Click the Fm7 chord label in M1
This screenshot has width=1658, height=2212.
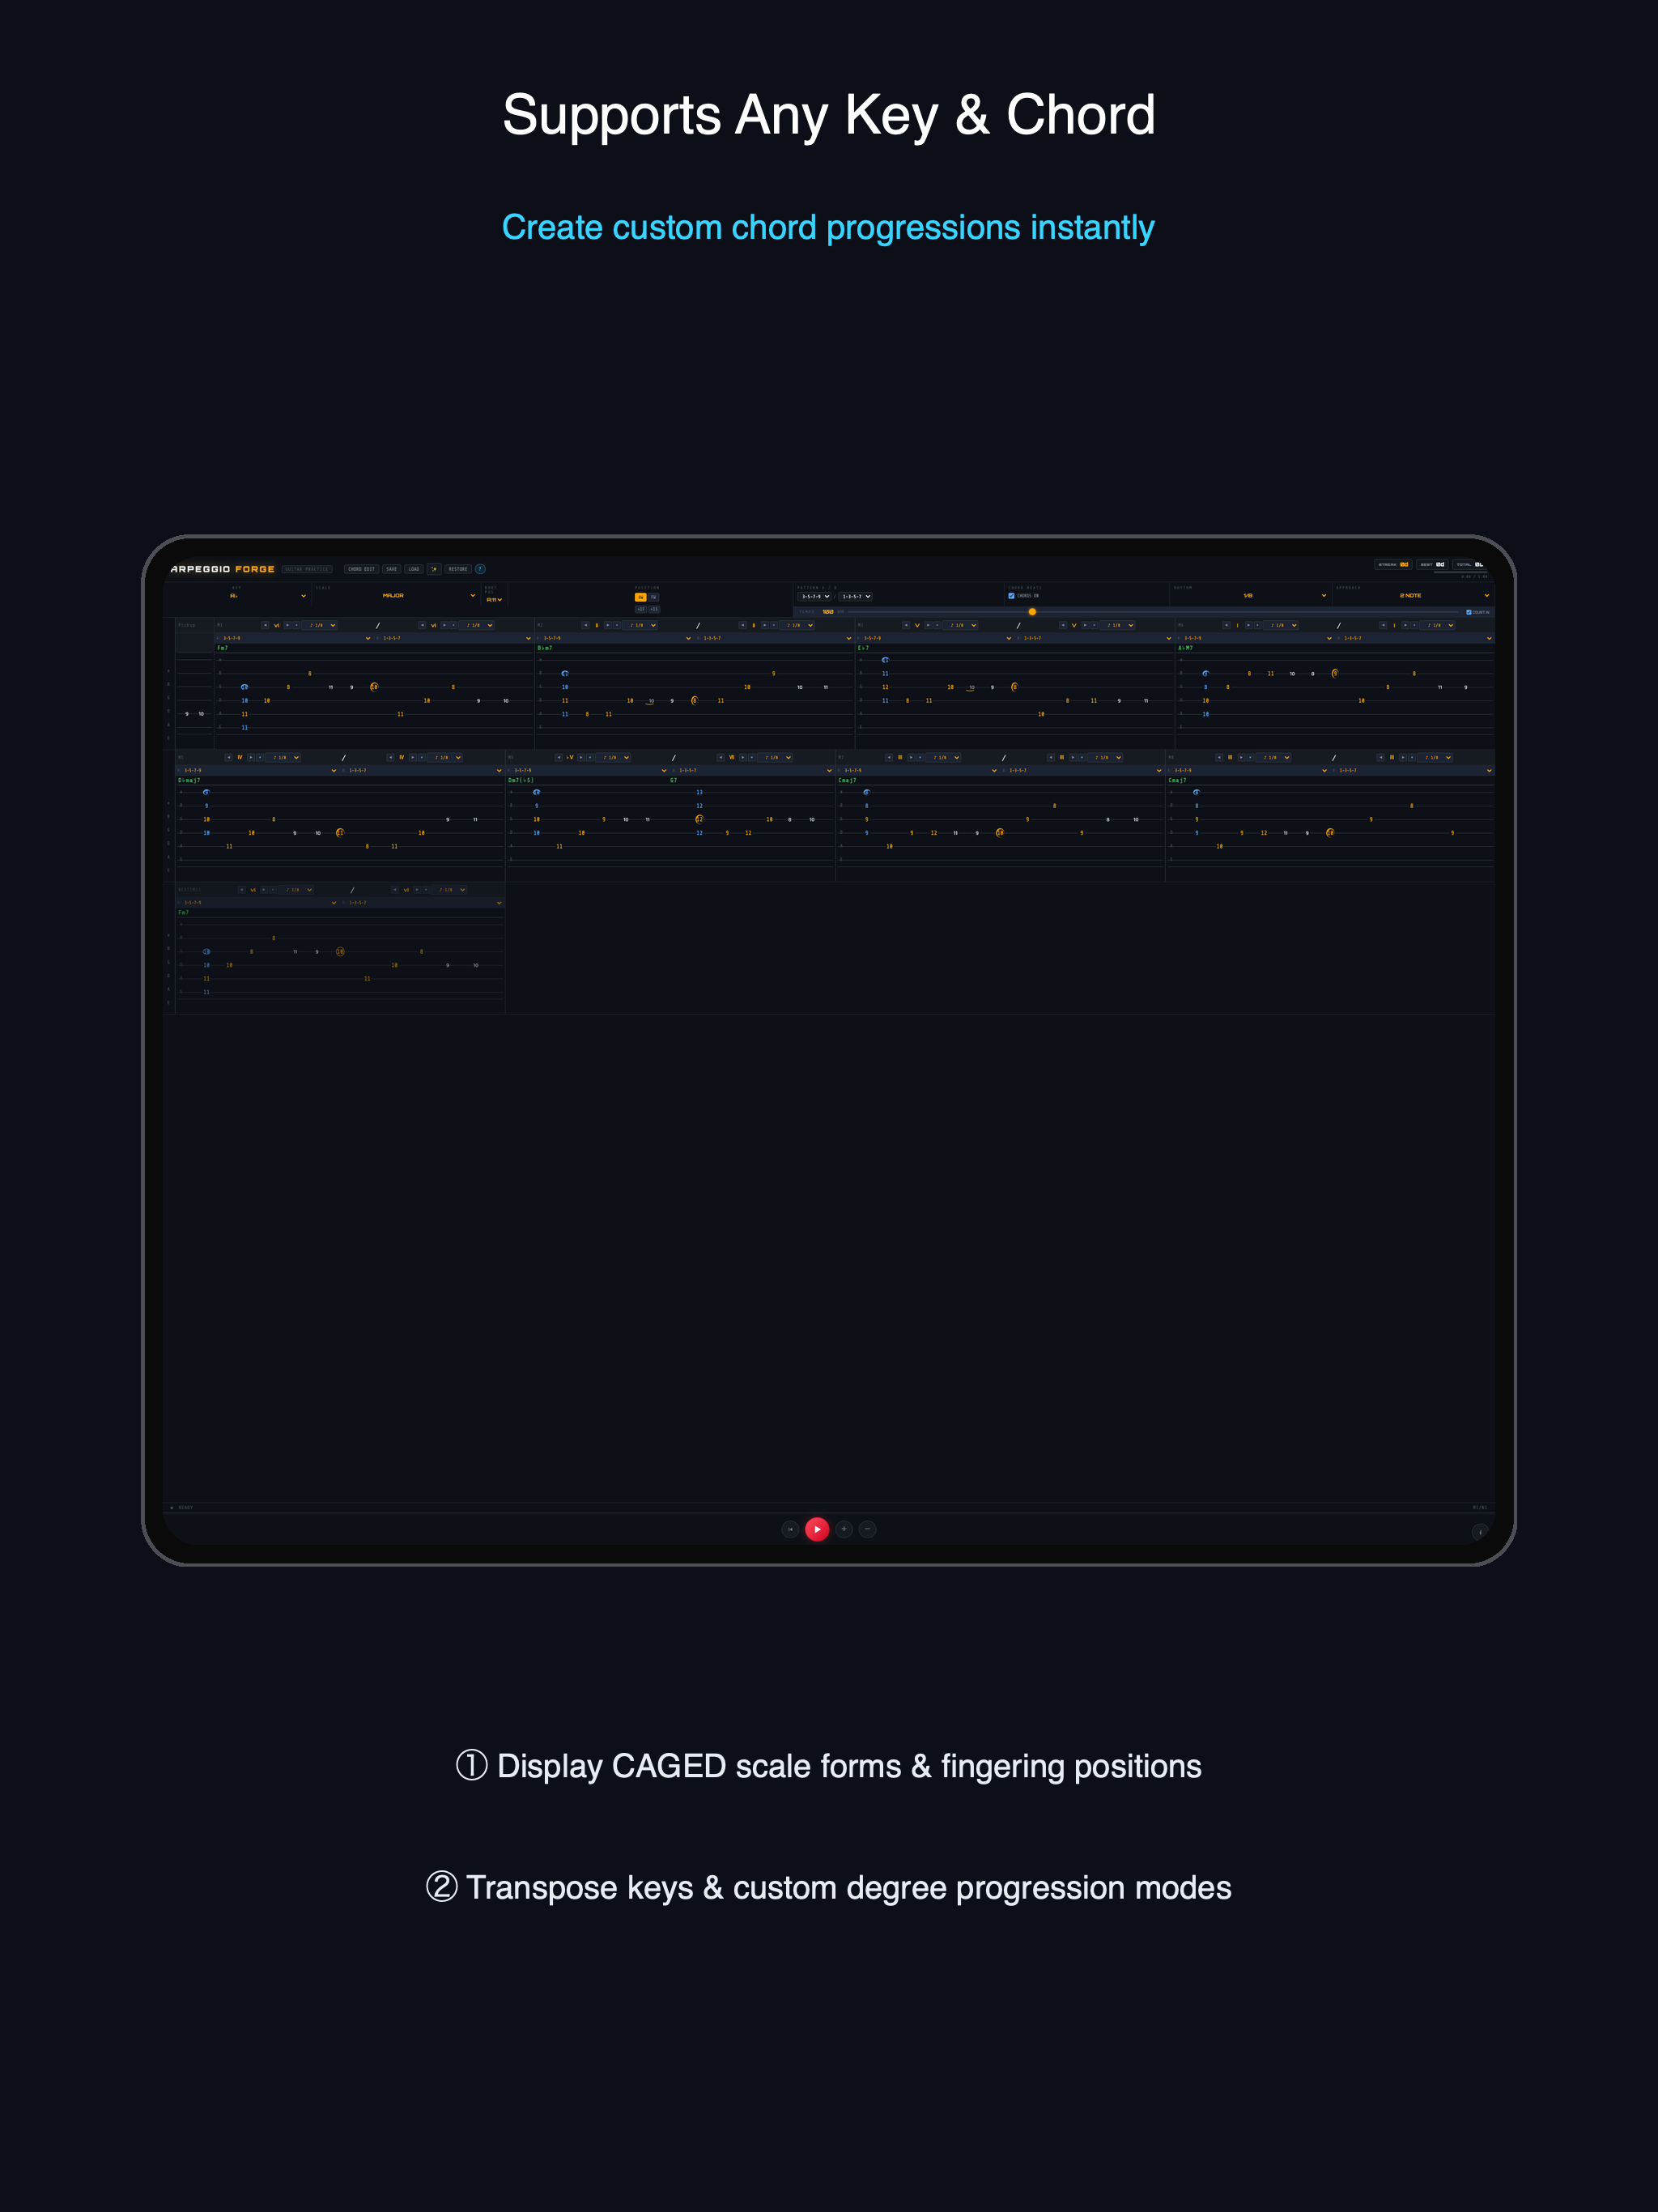[223, 648]
